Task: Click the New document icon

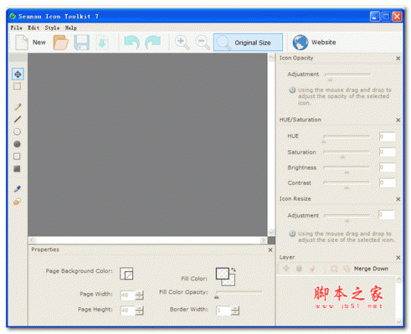Action: (22, 43)
